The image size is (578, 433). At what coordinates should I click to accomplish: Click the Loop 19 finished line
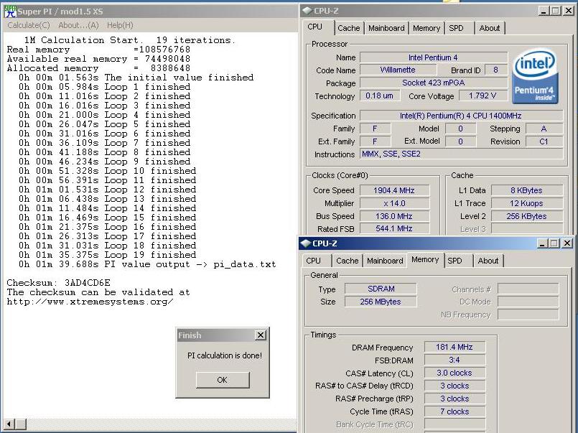pos(107,255)
